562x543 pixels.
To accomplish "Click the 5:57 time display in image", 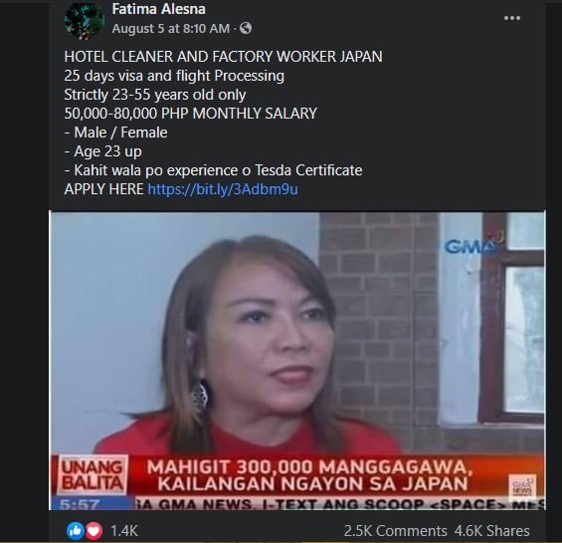I will click(80, 504).
